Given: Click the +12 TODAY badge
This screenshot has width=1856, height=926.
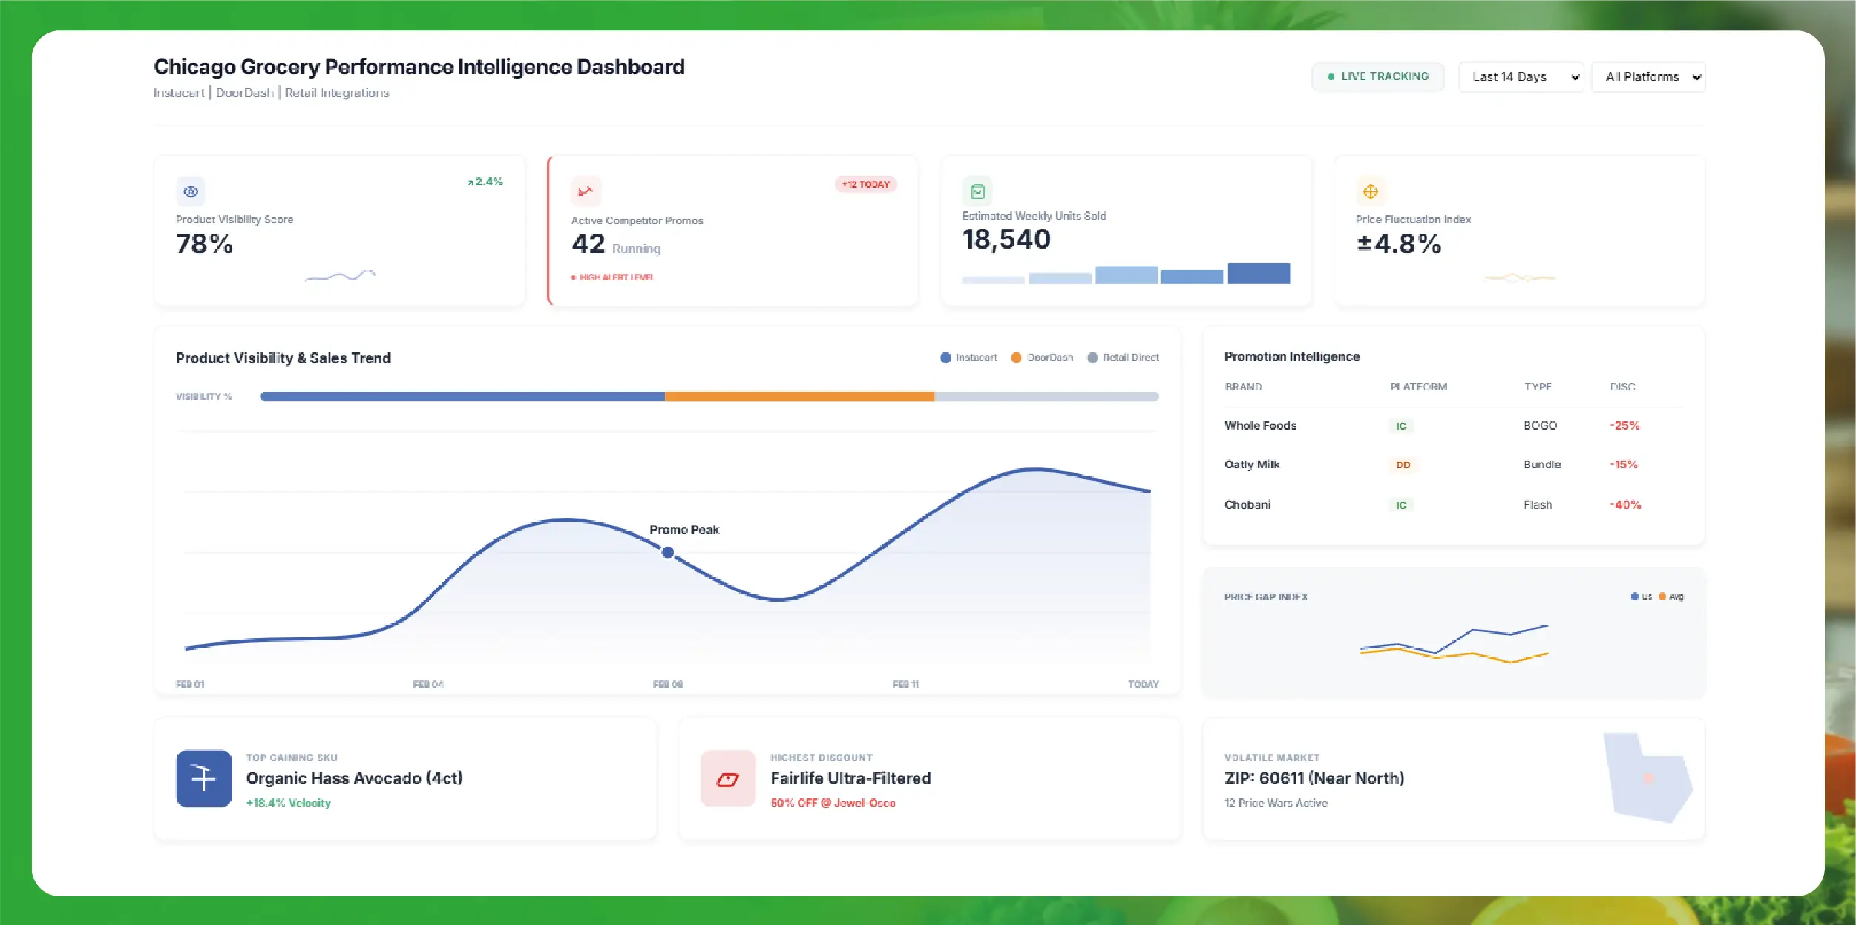Looking at the screenshot, I should (x=865, y=184).
